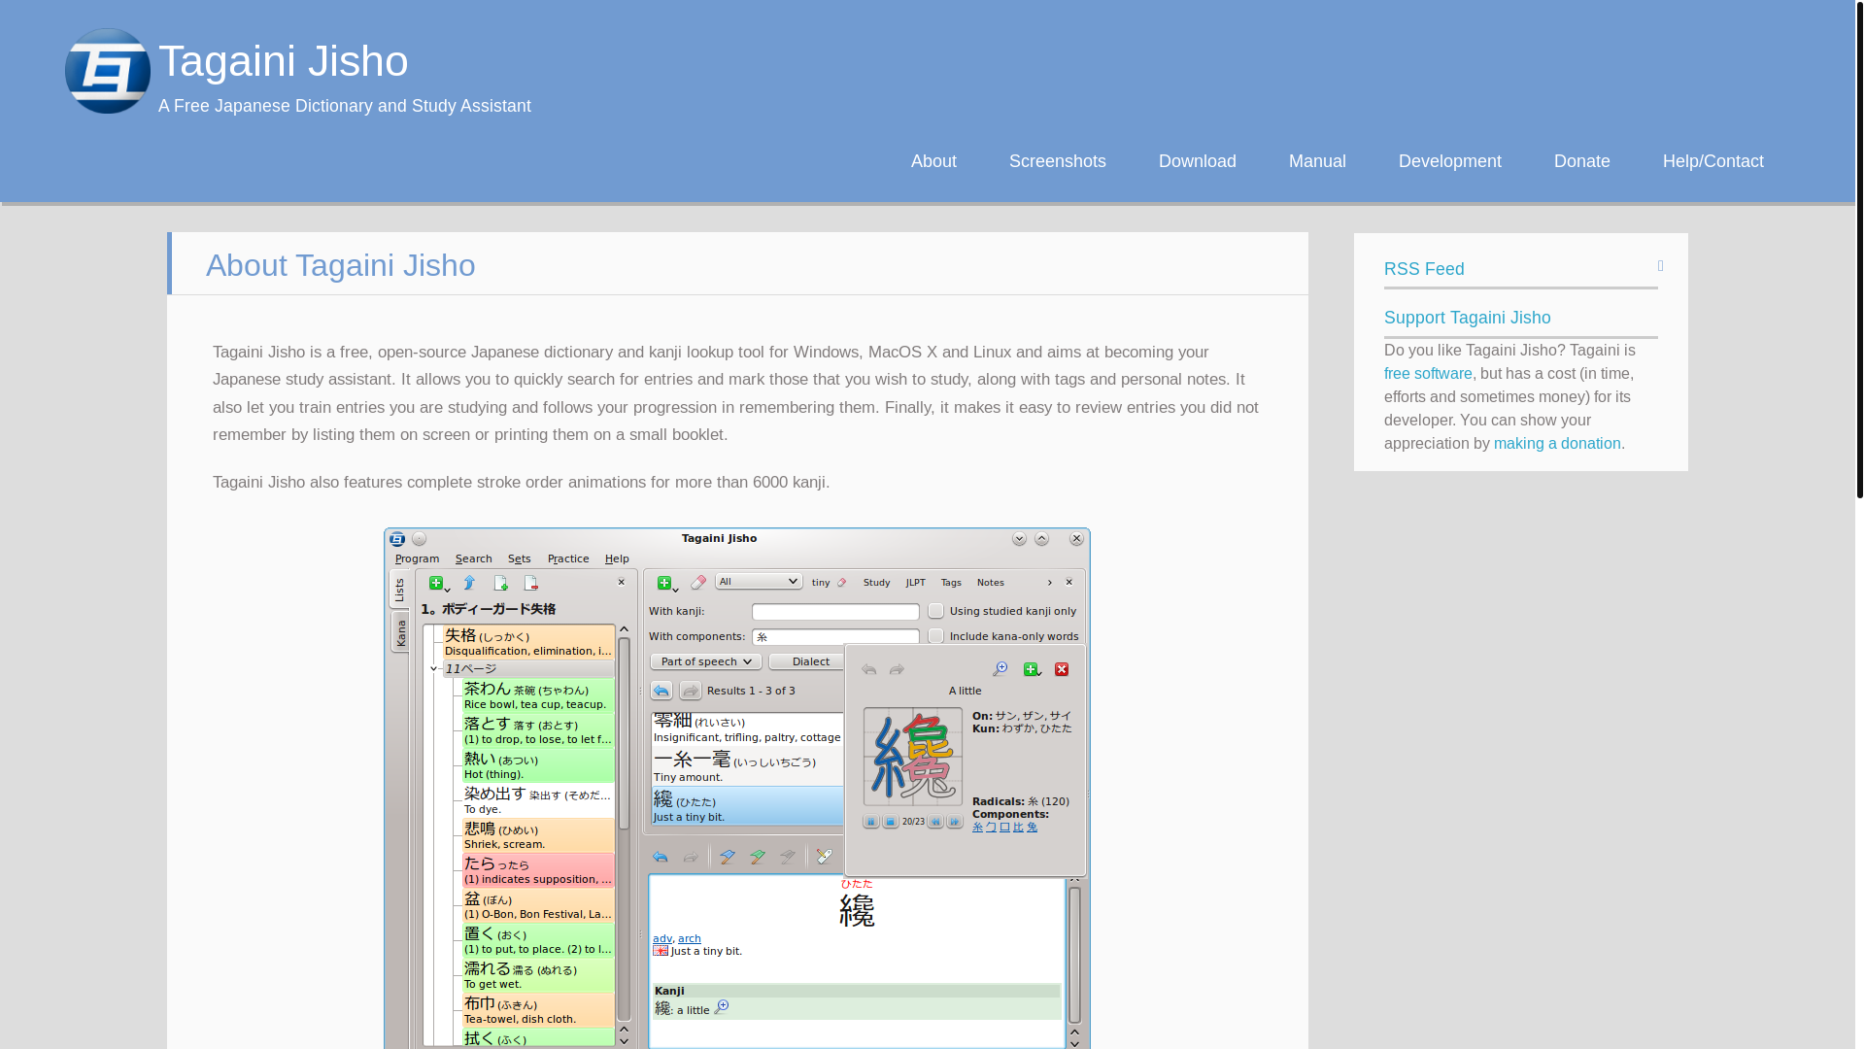1865x1049 pixels.
Task: Follow the 'free software' link
Action: tap(1428, 374)
